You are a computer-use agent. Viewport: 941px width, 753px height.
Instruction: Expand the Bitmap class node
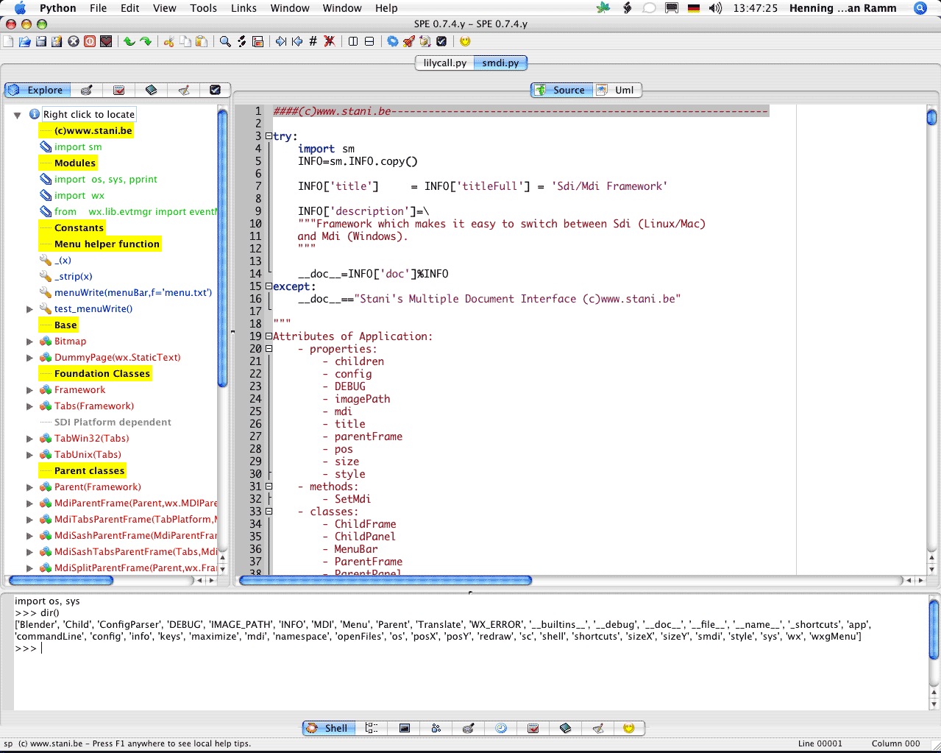(x=29, y=342)
